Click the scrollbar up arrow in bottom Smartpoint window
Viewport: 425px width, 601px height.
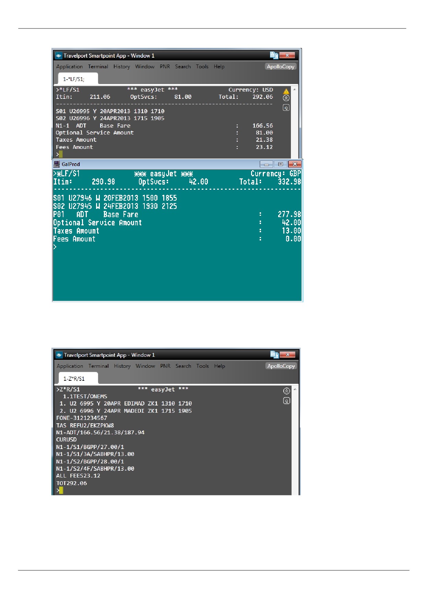point(295,389)
